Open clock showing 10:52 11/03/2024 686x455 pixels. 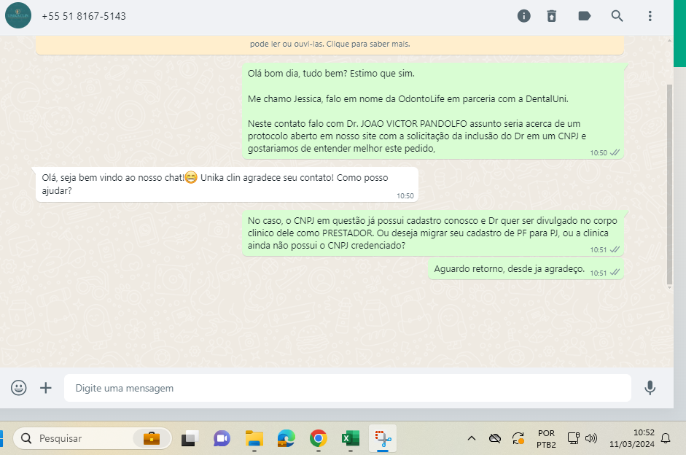pyautogui.click(x=632, y=438)
